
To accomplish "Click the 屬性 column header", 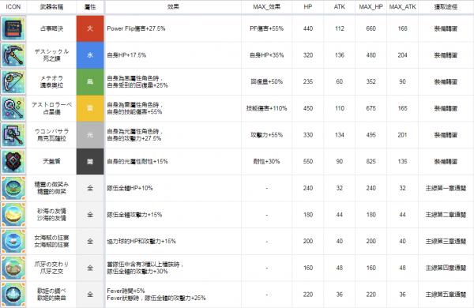I will [90, 6].
